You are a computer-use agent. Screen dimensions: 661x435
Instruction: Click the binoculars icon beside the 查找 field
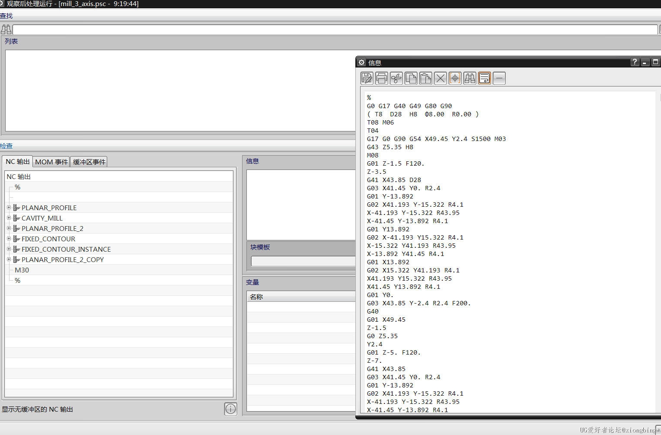click(6, 29)
